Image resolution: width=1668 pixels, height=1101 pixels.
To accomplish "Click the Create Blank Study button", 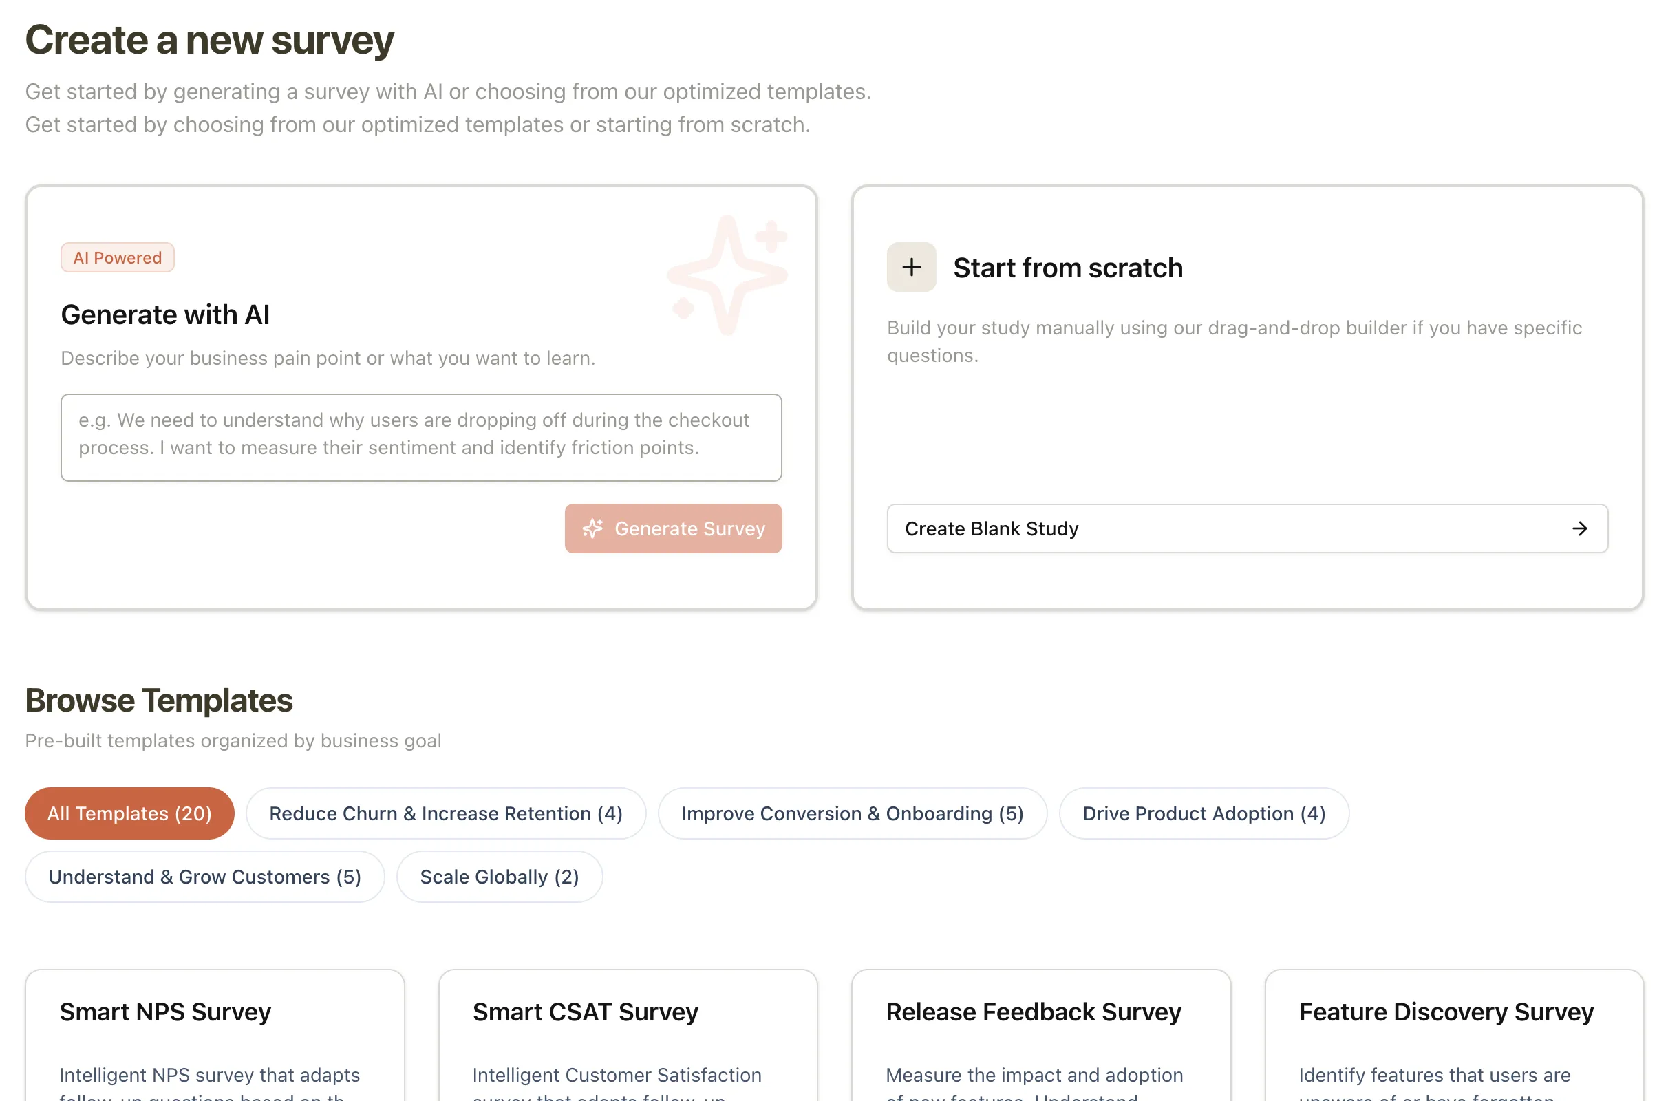I will [1247, 528].
